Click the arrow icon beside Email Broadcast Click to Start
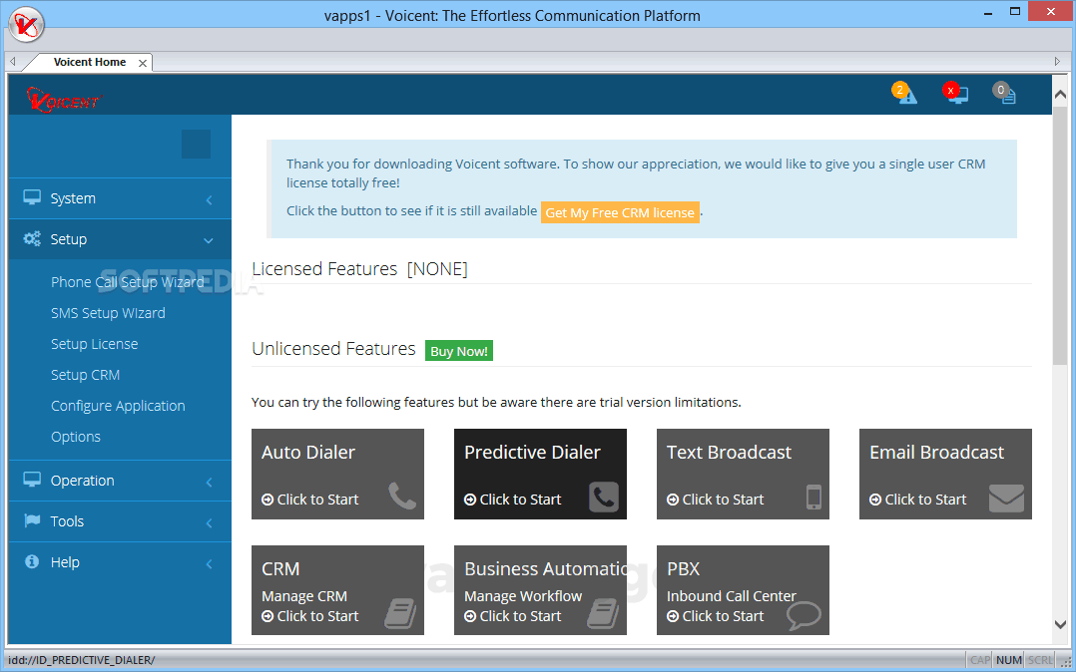This screenshot has width=1076, height=672. (x=875, y=500)
